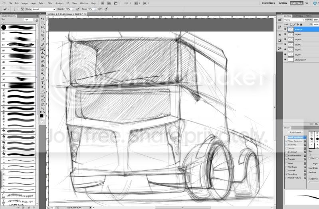The width and height of the screenshot is (319, 209).
Task: Open the Filter menu
Action: pos(50,3)
